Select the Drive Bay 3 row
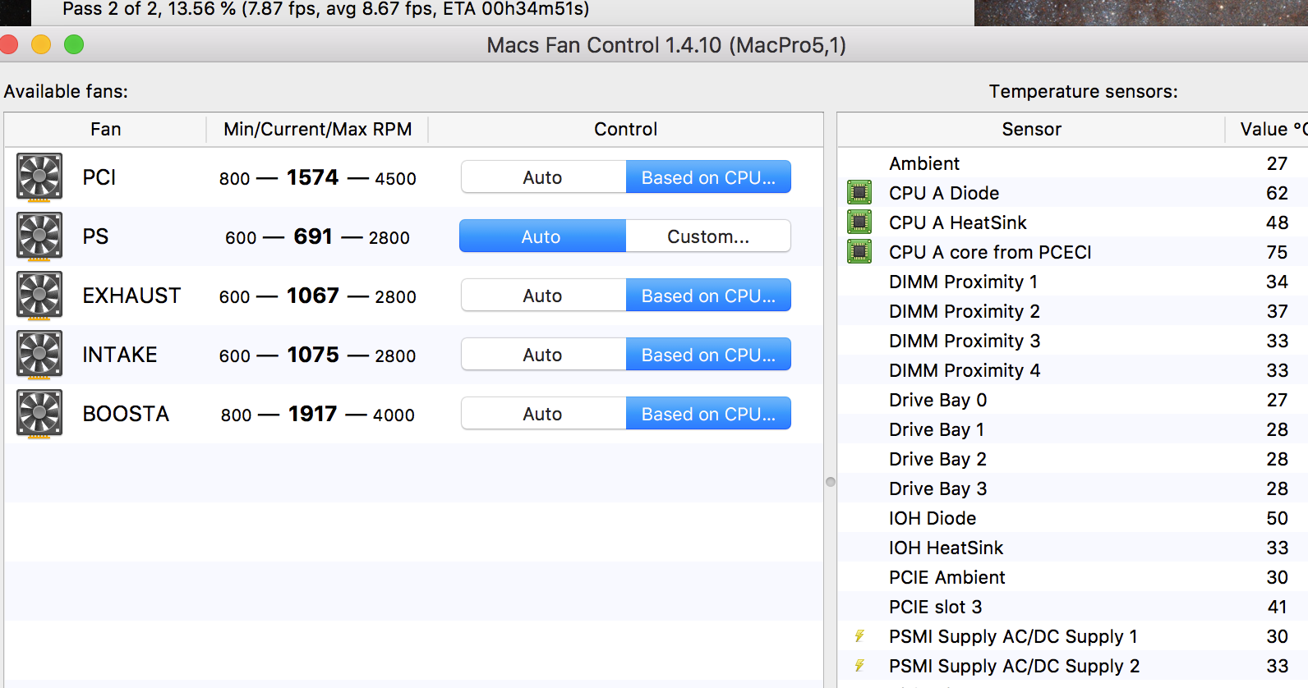The height and width of the screenshot is (688, 1308). click(x=1073, y=488)
